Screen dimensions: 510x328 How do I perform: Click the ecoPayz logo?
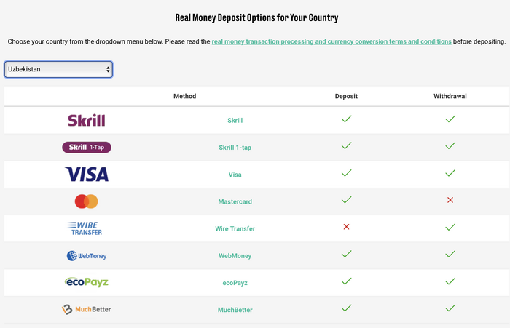pyautogui.click(x=87, y=282)
